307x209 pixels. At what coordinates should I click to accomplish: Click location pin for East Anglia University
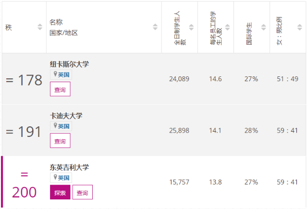[x=55, y=177]
